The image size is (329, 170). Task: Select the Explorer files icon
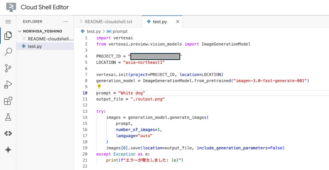pyautogui.click(x=8, y=36)
